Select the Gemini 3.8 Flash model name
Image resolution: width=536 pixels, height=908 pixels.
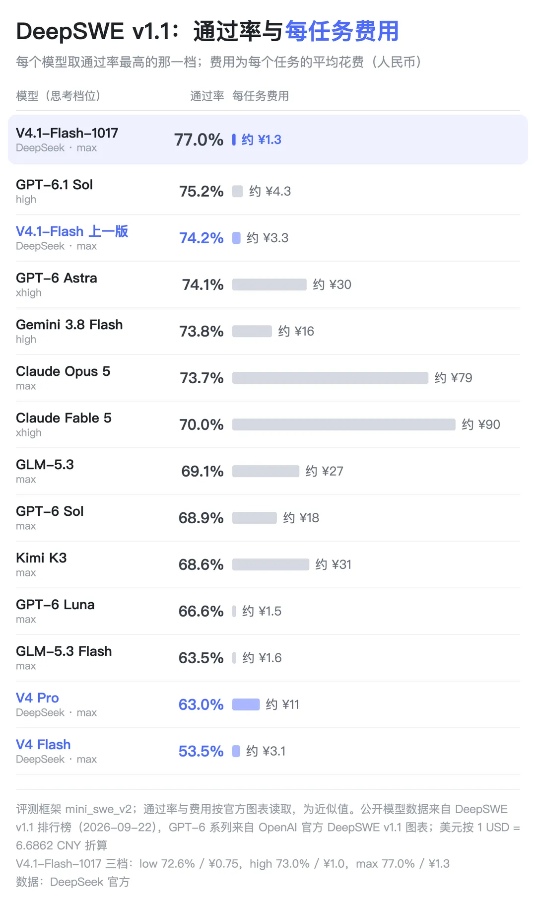coord(69,325)
